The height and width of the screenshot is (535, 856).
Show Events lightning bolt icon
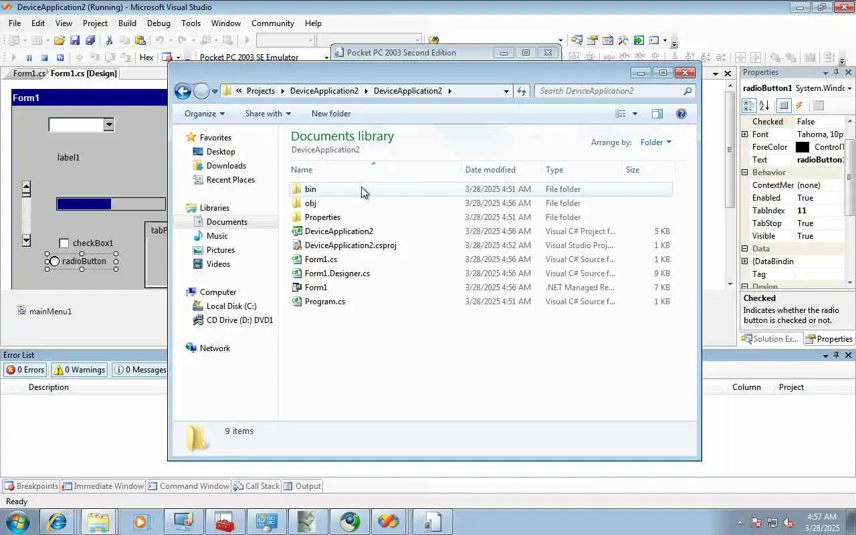[x=799, y=106]
